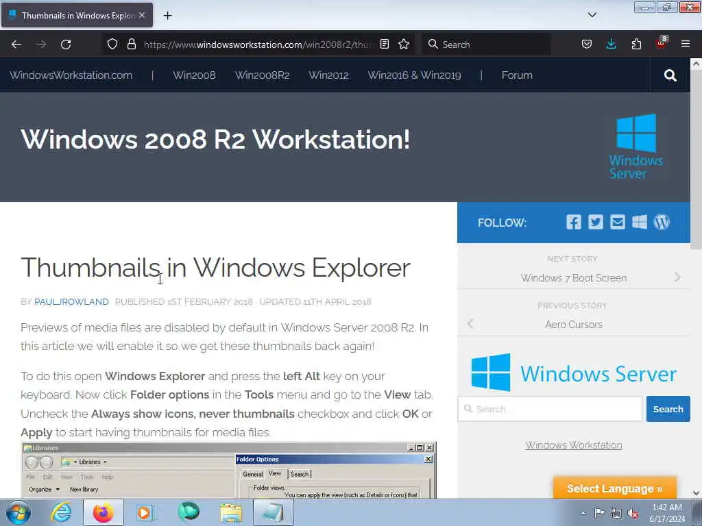This screenshot has width=702, height=526.
Task: Click the sidebar Search text field
Action: tap(550, 409)
